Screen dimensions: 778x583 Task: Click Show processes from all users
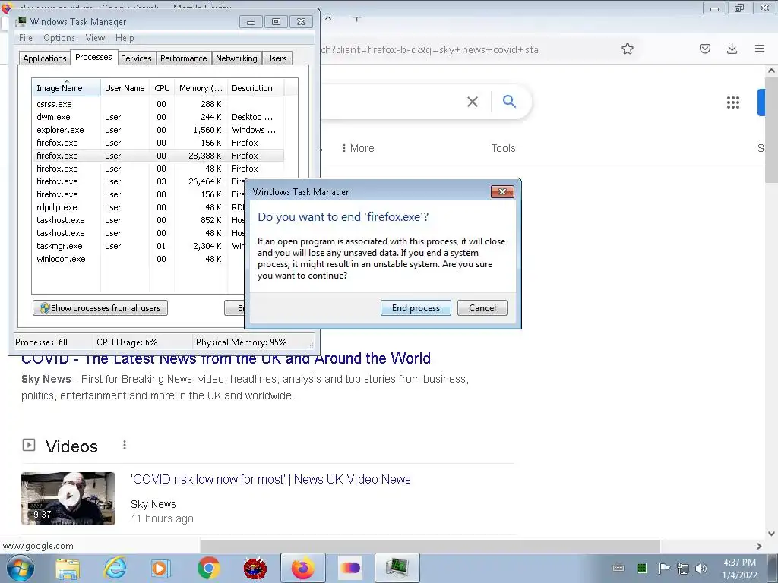click(x=100, y=308)
